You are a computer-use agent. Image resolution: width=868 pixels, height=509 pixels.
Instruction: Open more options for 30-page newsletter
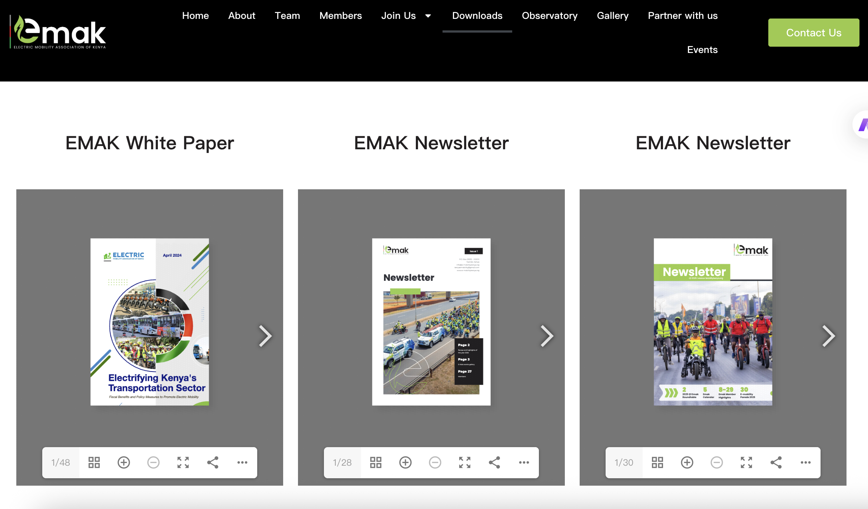(806, 462)
